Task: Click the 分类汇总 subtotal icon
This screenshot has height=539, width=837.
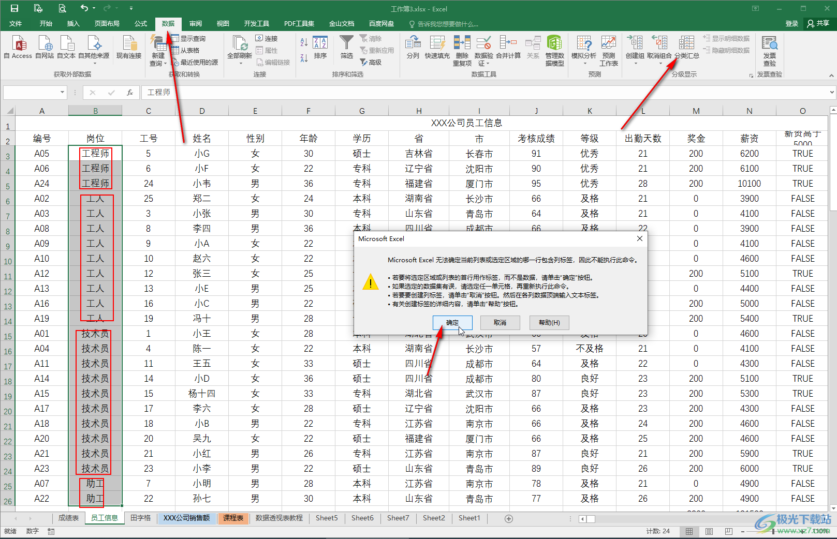Action: point(686,43)
